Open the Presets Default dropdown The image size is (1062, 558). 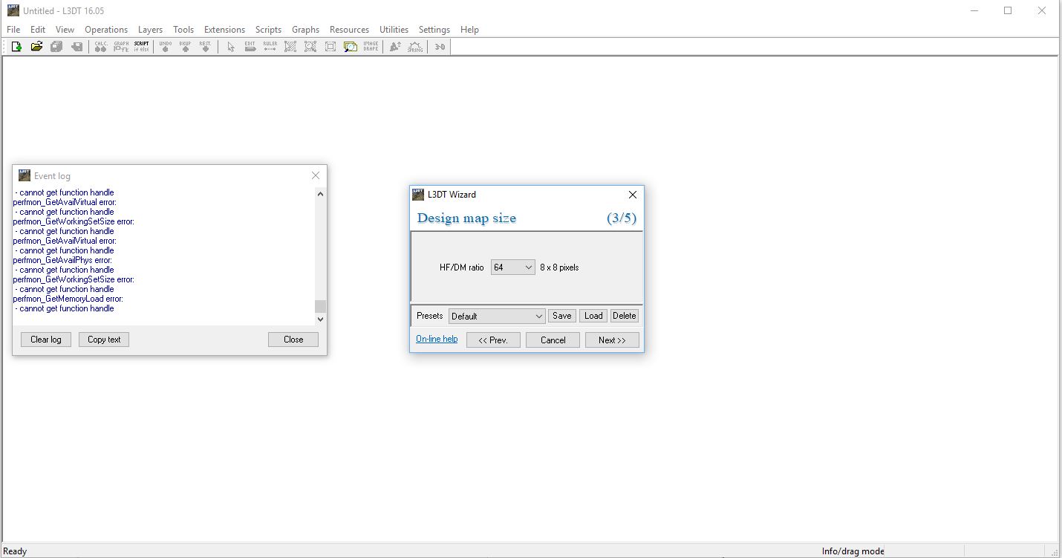[x=497, y=316]
